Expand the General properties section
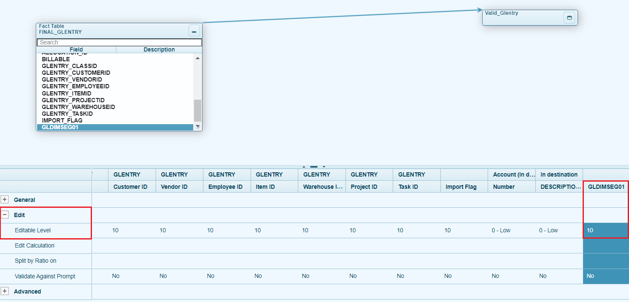The image size is (629, 302). click(5, 200)
